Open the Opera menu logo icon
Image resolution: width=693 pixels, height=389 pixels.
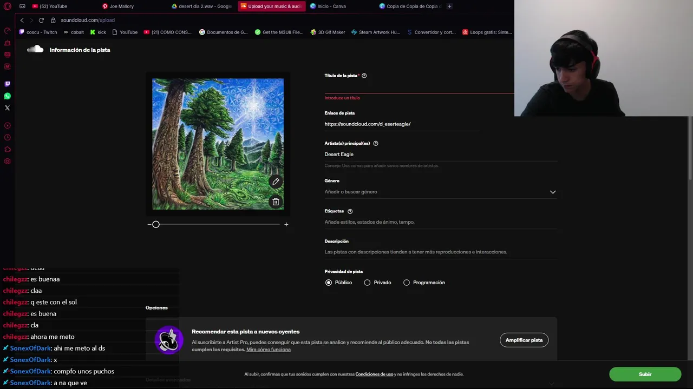point(7,6)
